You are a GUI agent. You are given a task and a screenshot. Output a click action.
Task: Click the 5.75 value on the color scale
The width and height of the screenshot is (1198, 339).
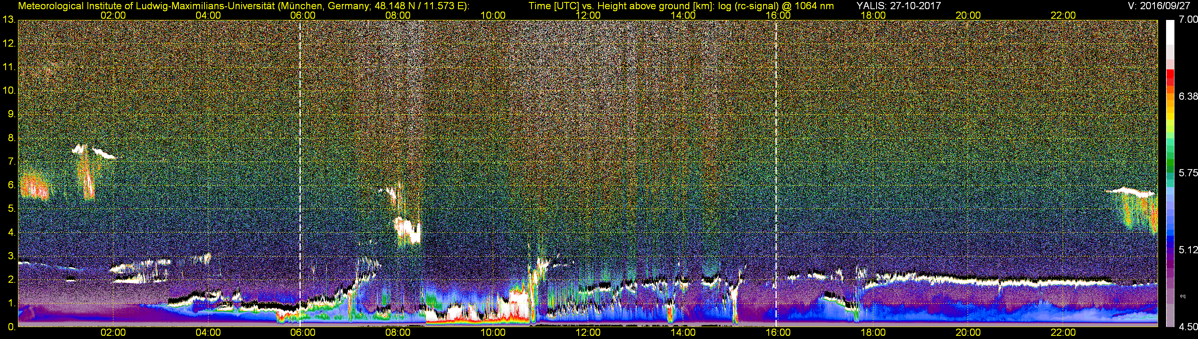1188,173
